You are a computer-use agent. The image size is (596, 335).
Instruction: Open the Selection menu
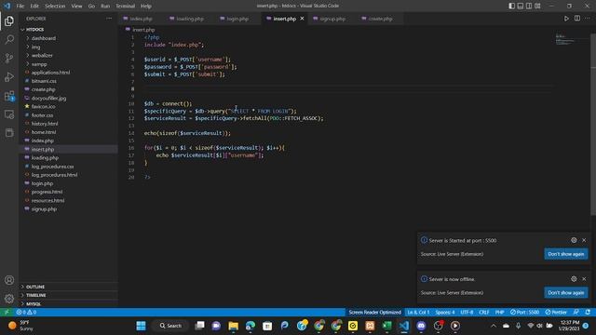click(55, 7)
